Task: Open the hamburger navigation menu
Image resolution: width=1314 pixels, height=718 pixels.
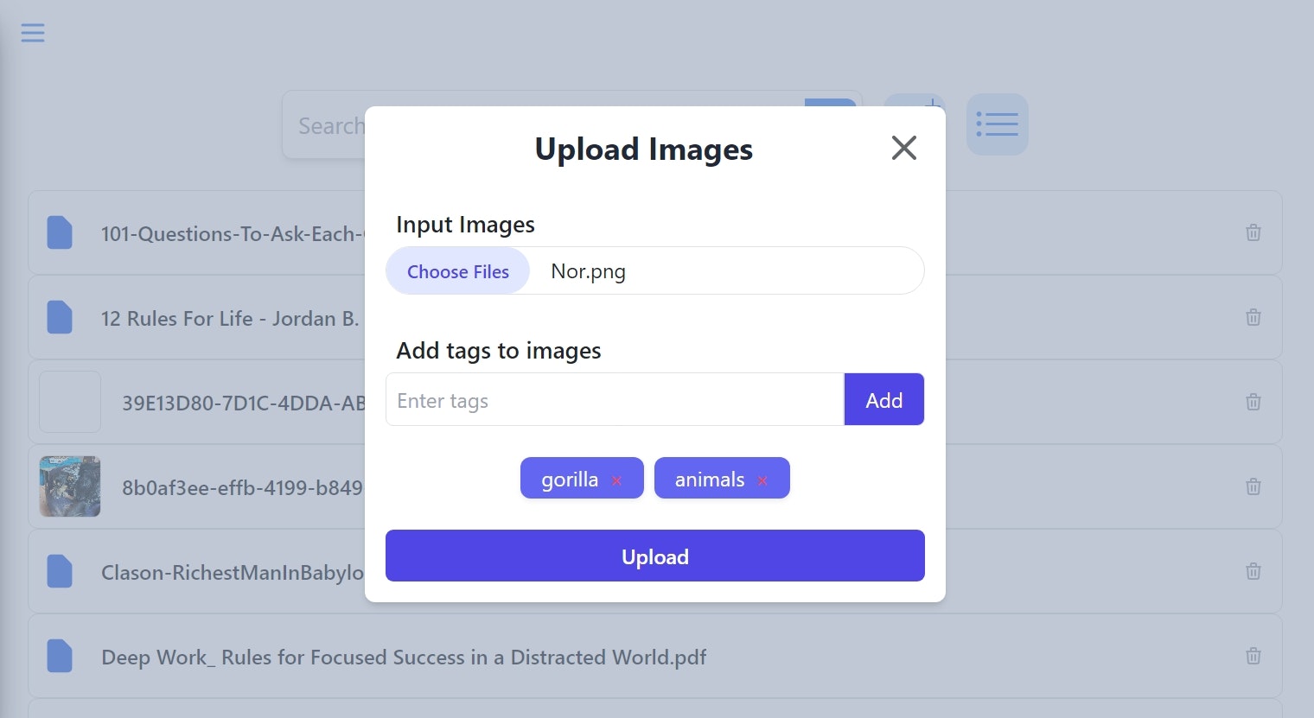Action: pyautogui.click(x=33, y=32)
